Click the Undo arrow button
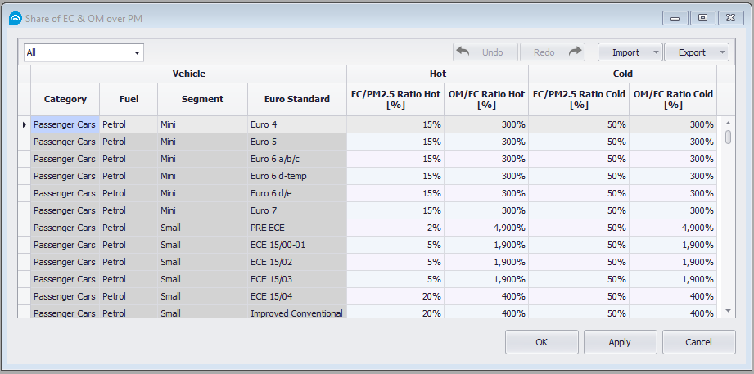The width and height of the screenshot is (754, 374). 485,52
